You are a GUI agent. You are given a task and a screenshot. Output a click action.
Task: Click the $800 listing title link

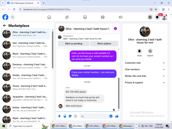pos(82,39)
